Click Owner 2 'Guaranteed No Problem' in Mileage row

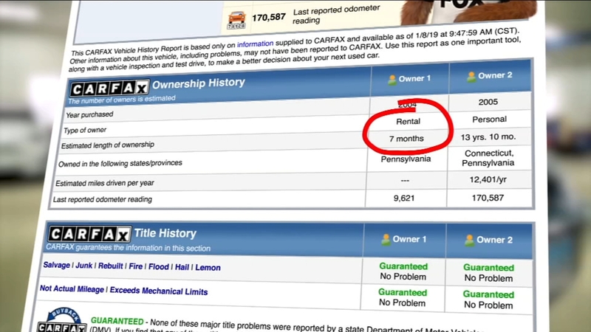(x=488, y=300)
